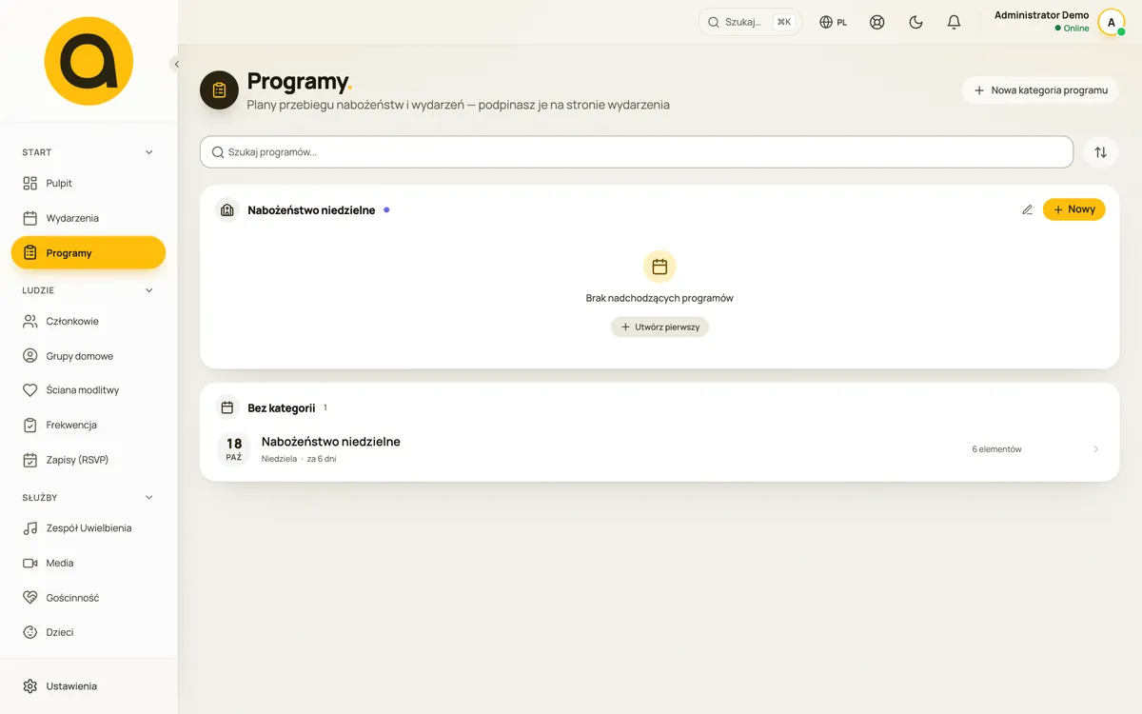Focus the Szukaj programów search field
This screenshot has height=714, width=1142.
tap(637, 152)
